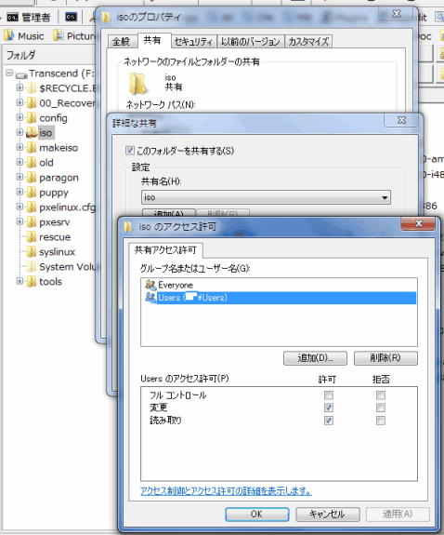Open the Pictures folder shortcut

tap(74, 36)
